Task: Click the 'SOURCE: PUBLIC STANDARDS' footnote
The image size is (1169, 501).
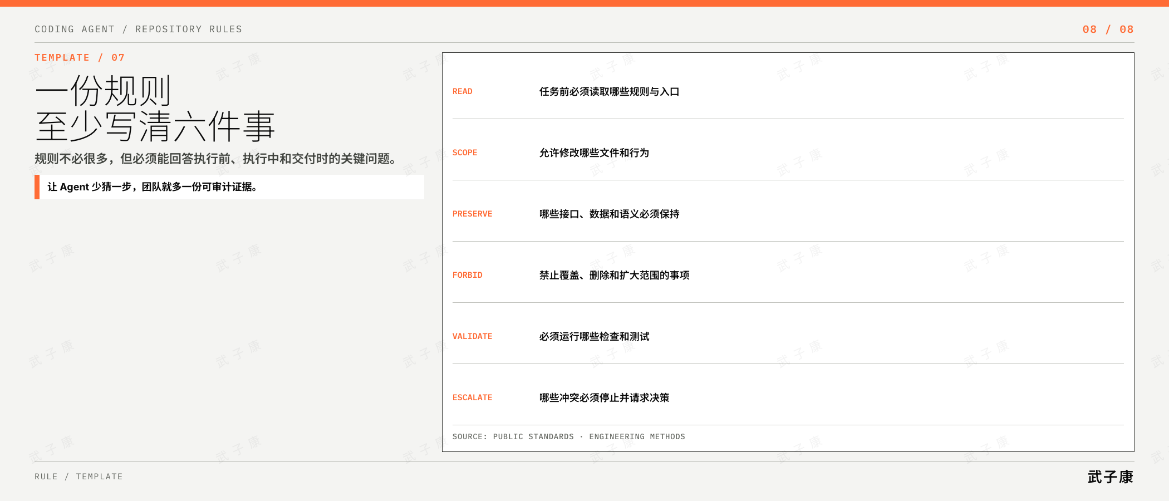Action: 568,436
